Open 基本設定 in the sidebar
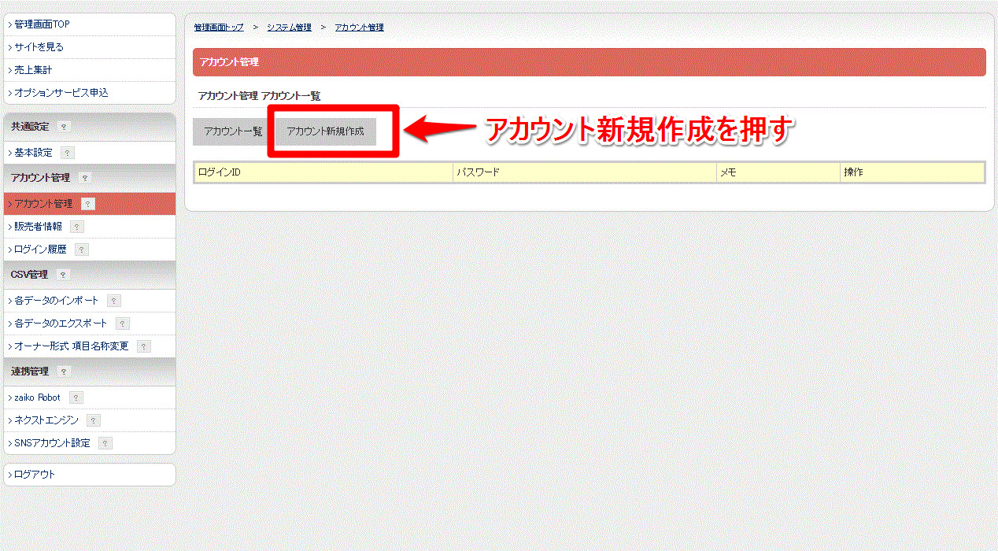 33,153
